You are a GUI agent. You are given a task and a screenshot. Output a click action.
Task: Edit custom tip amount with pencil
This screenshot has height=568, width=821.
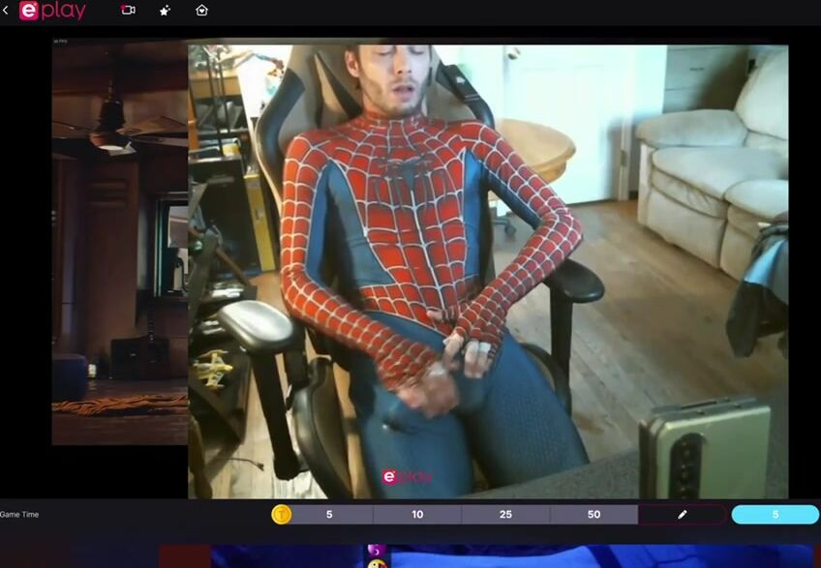click(682, 515)
